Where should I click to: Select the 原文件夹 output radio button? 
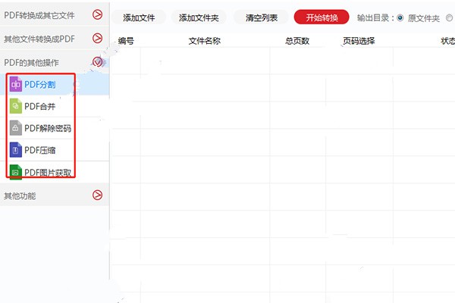pyautogui.click(x=400, y=17)
